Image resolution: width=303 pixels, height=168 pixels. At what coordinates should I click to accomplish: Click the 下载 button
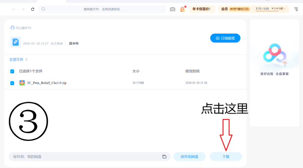226,157
